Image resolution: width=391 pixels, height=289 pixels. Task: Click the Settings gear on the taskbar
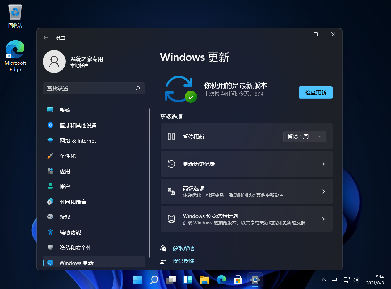(x=255, y=280)
